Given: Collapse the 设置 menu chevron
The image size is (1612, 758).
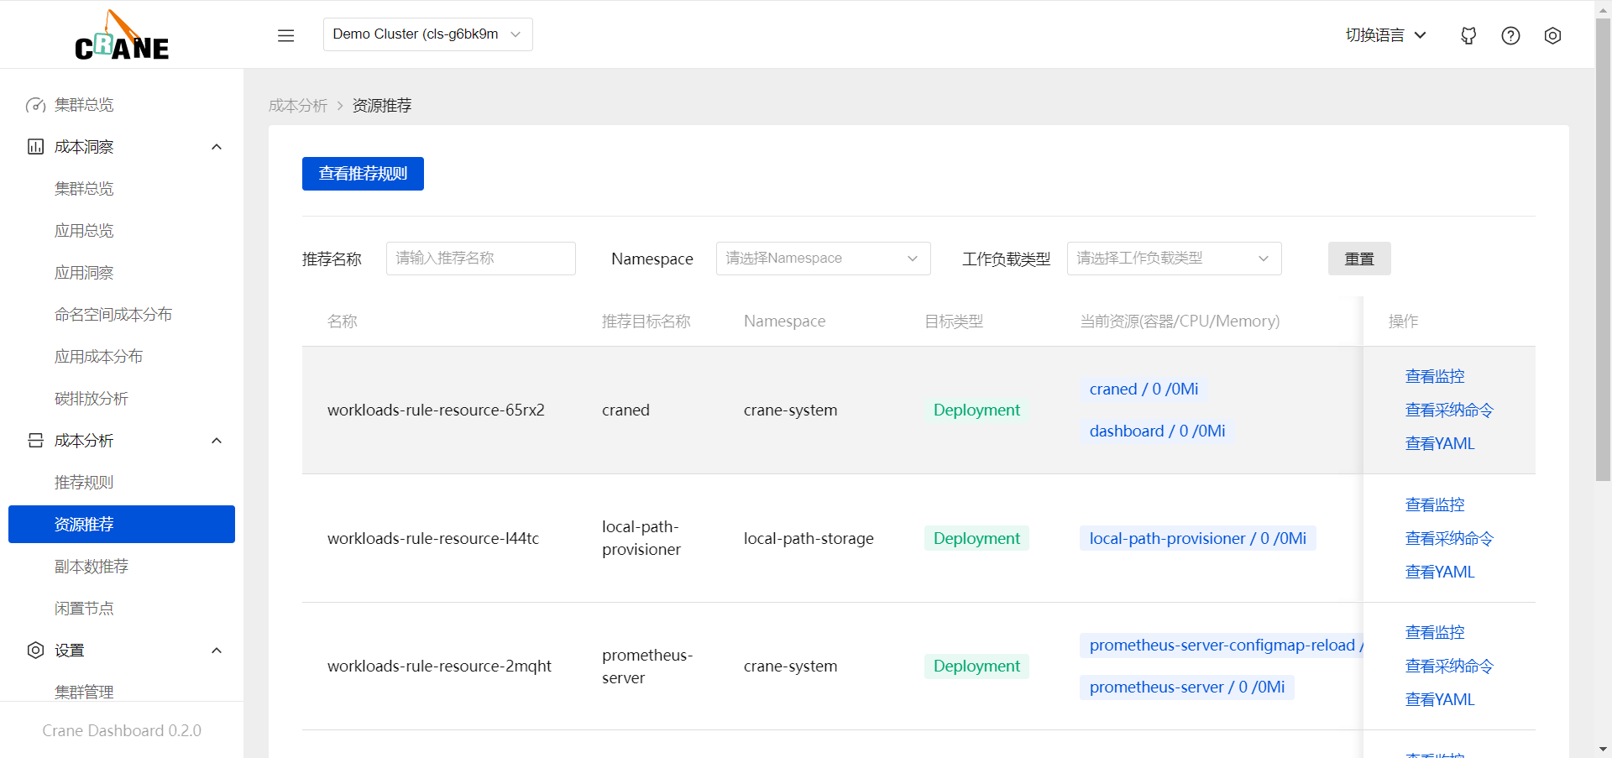Looking at the screenshot, I should [217, 651].
